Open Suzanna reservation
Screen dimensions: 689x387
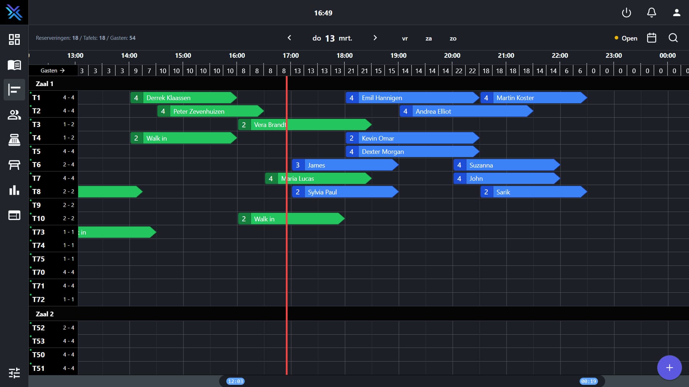tap(507, 165)
